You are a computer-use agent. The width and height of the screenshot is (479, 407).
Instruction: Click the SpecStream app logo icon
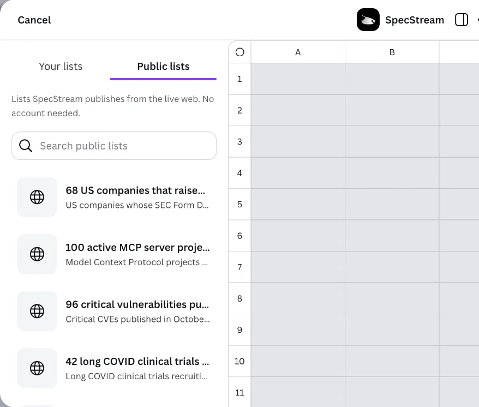(x=368, y=20)
